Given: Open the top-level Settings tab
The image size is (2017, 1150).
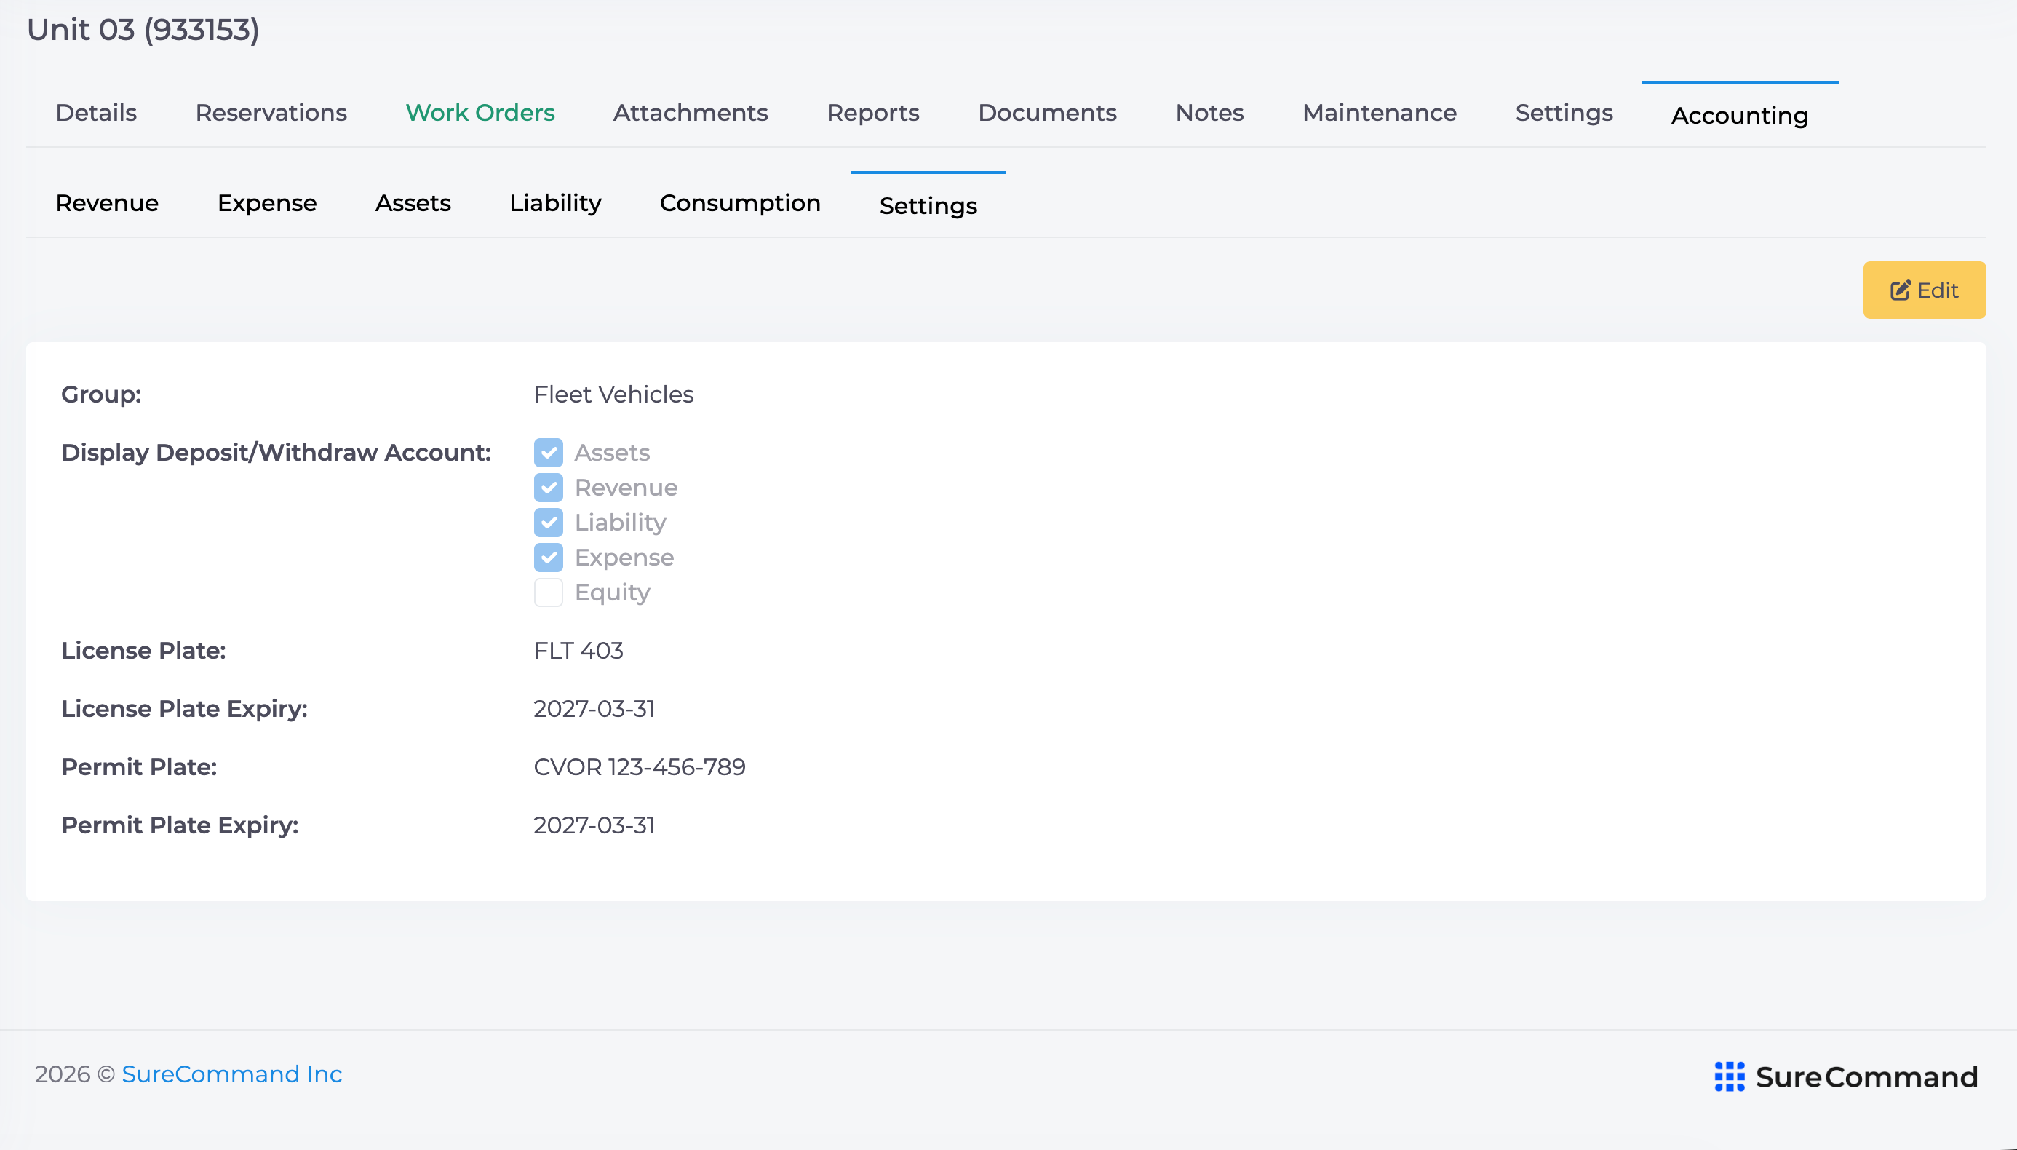Looking at the screenshot, I should point(1564,113).
